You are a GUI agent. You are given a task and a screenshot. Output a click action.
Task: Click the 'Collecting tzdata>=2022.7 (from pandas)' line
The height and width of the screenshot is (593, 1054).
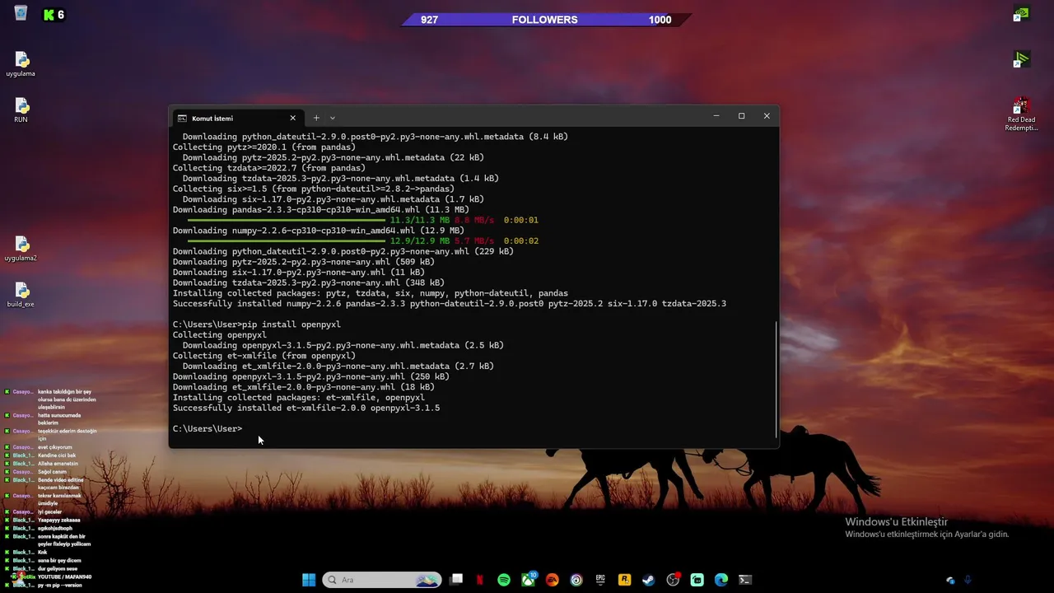pos(269,168)
